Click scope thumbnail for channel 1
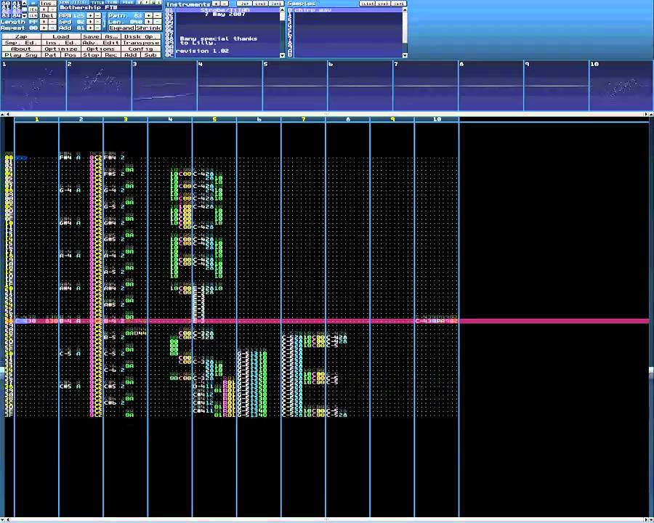The width and height of the screenshot is (654, 523). click(33, 86)
